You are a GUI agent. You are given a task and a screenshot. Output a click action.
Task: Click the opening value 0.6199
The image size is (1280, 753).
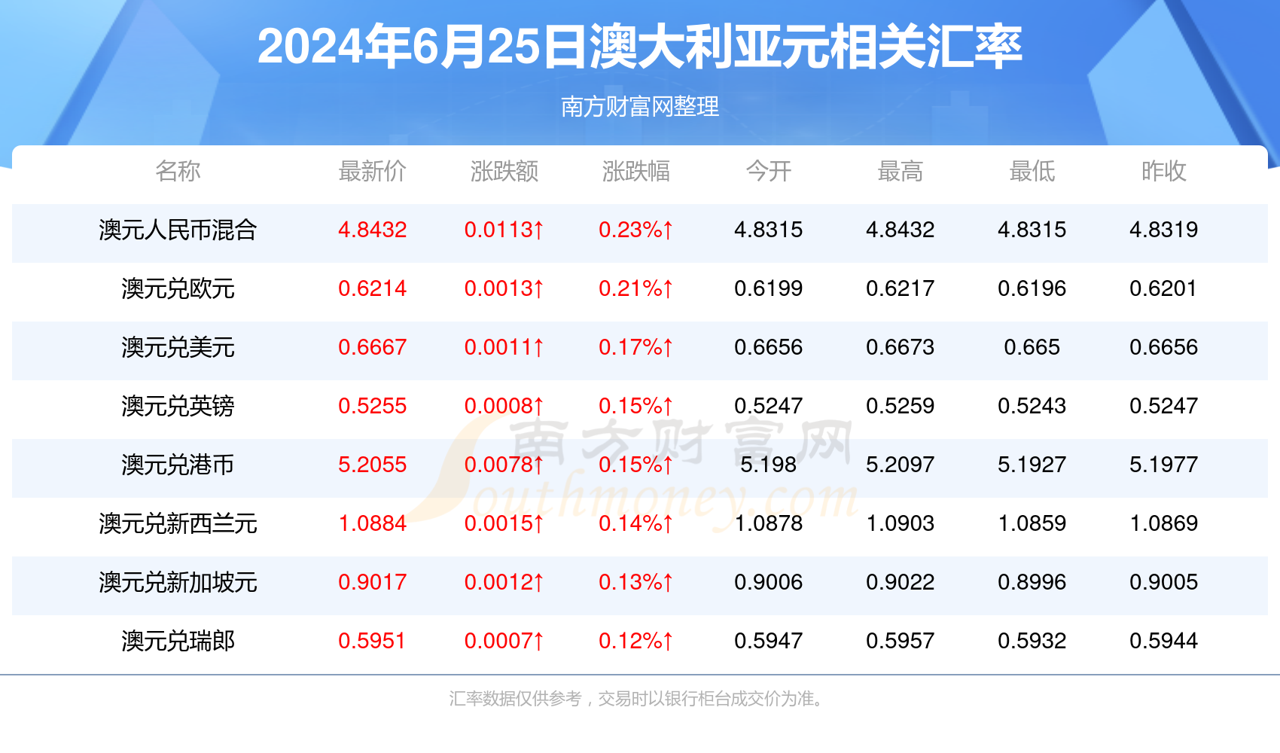tap(769, 288)
